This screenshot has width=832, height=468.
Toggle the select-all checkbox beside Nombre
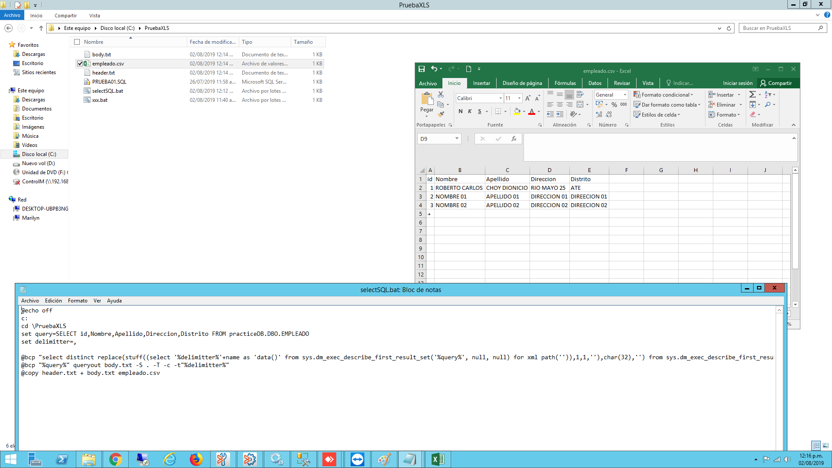click(x=77, y=42)
